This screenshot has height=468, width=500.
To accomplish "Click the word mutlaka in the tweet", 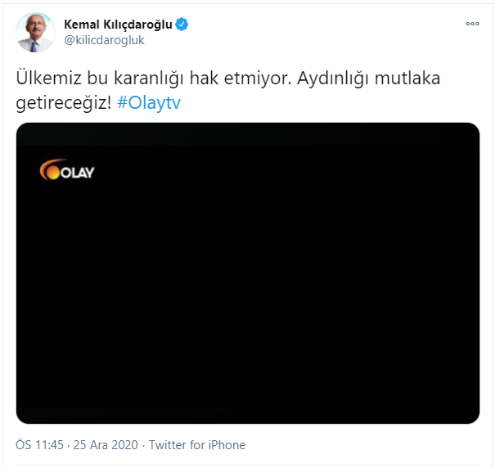I will [408, 78].
